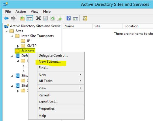Click the blue Help question mark icon
Viewport: 153px width, 121px height.
click(x=68, y=18)
